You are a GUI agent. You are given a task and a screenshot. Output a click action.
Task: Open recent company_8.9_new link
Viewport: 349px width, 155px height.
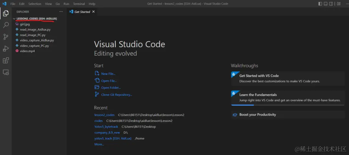(107, 132)
